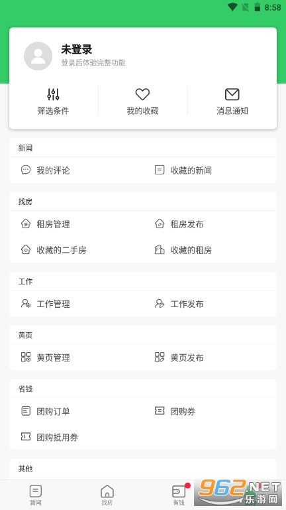Open 团购抵用券 entry
The image size is (286, 510).
point(50,437)
